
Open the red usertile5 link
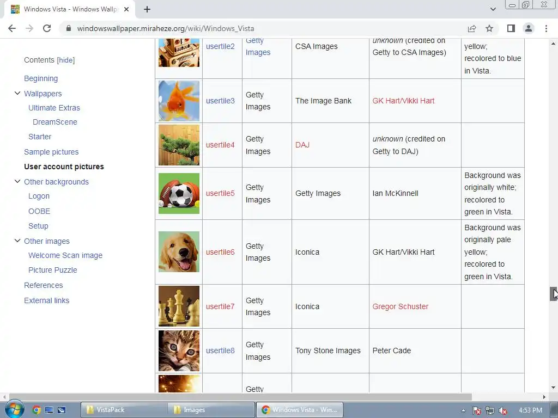[x=220, y=193]
